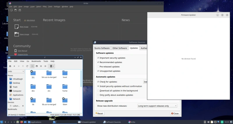Select Network in the Places sidebar

[16, 99]
